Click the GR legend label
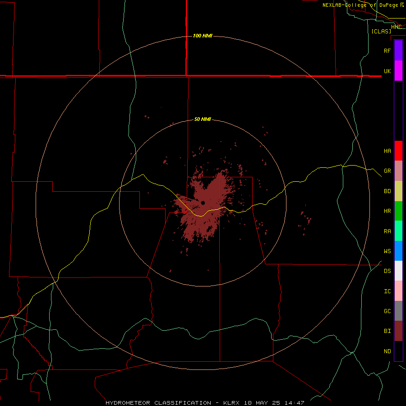This screenshot has width=406, height=406. pyautogui.click(x=387, y=171)
